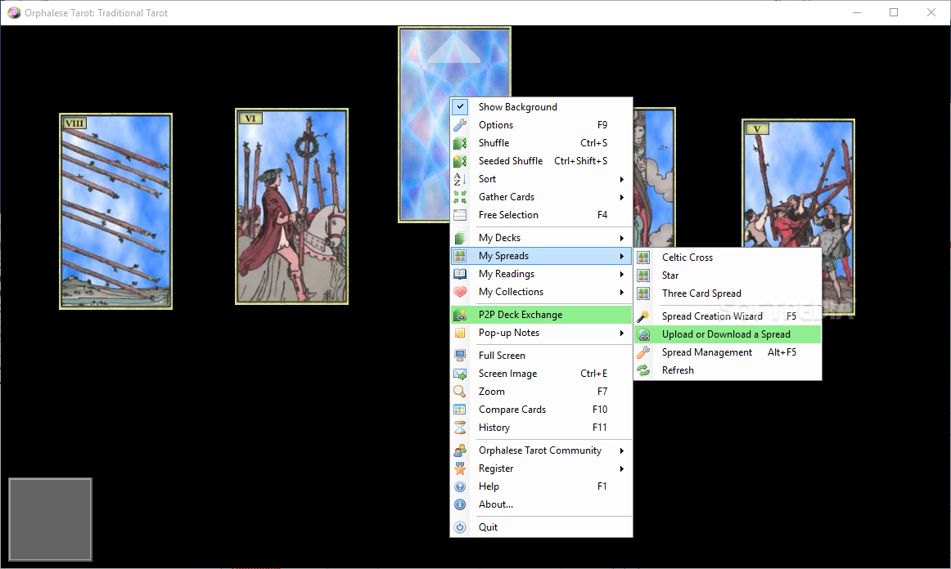
Task: Click the Orphalese Tarot Community people icon
Action: point(460,450)
